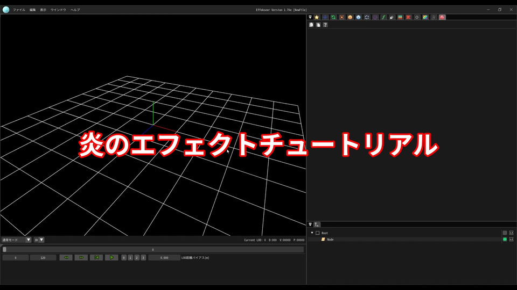Toggle Root row gray square indicator

click(x=505, y=233)
